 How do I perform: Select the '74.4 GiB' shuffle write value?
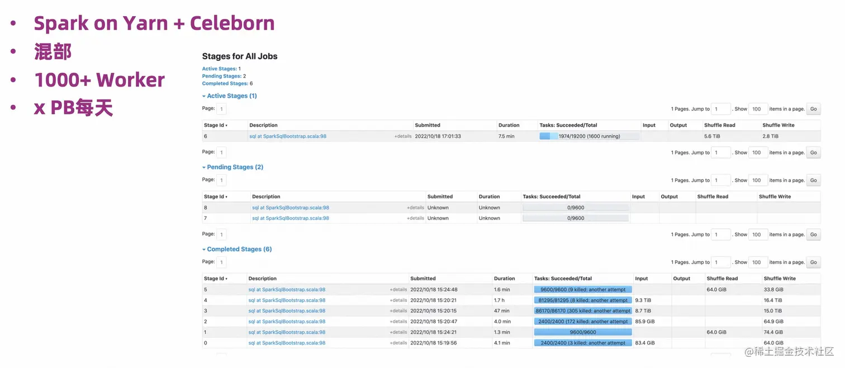tap(774, 332)
